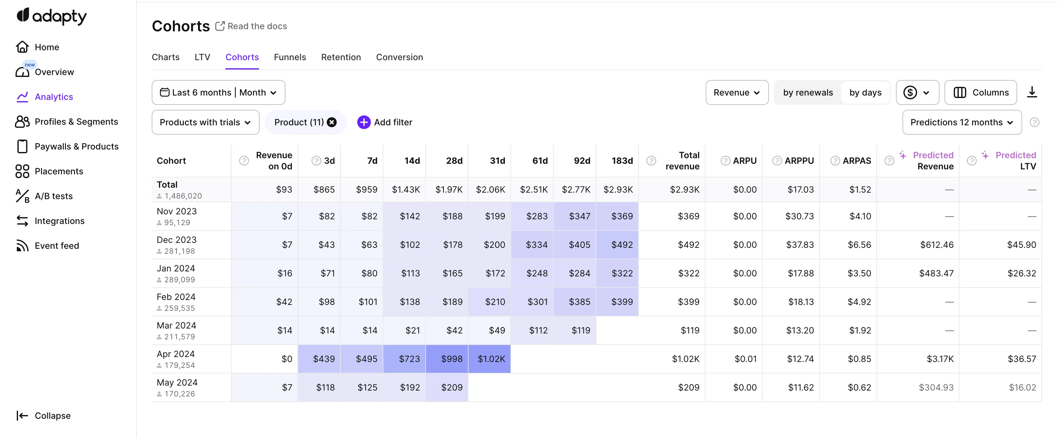
Task: Open Paywalls & Products in sidebar
Action: pyautogui.click(x=76, y=146)
